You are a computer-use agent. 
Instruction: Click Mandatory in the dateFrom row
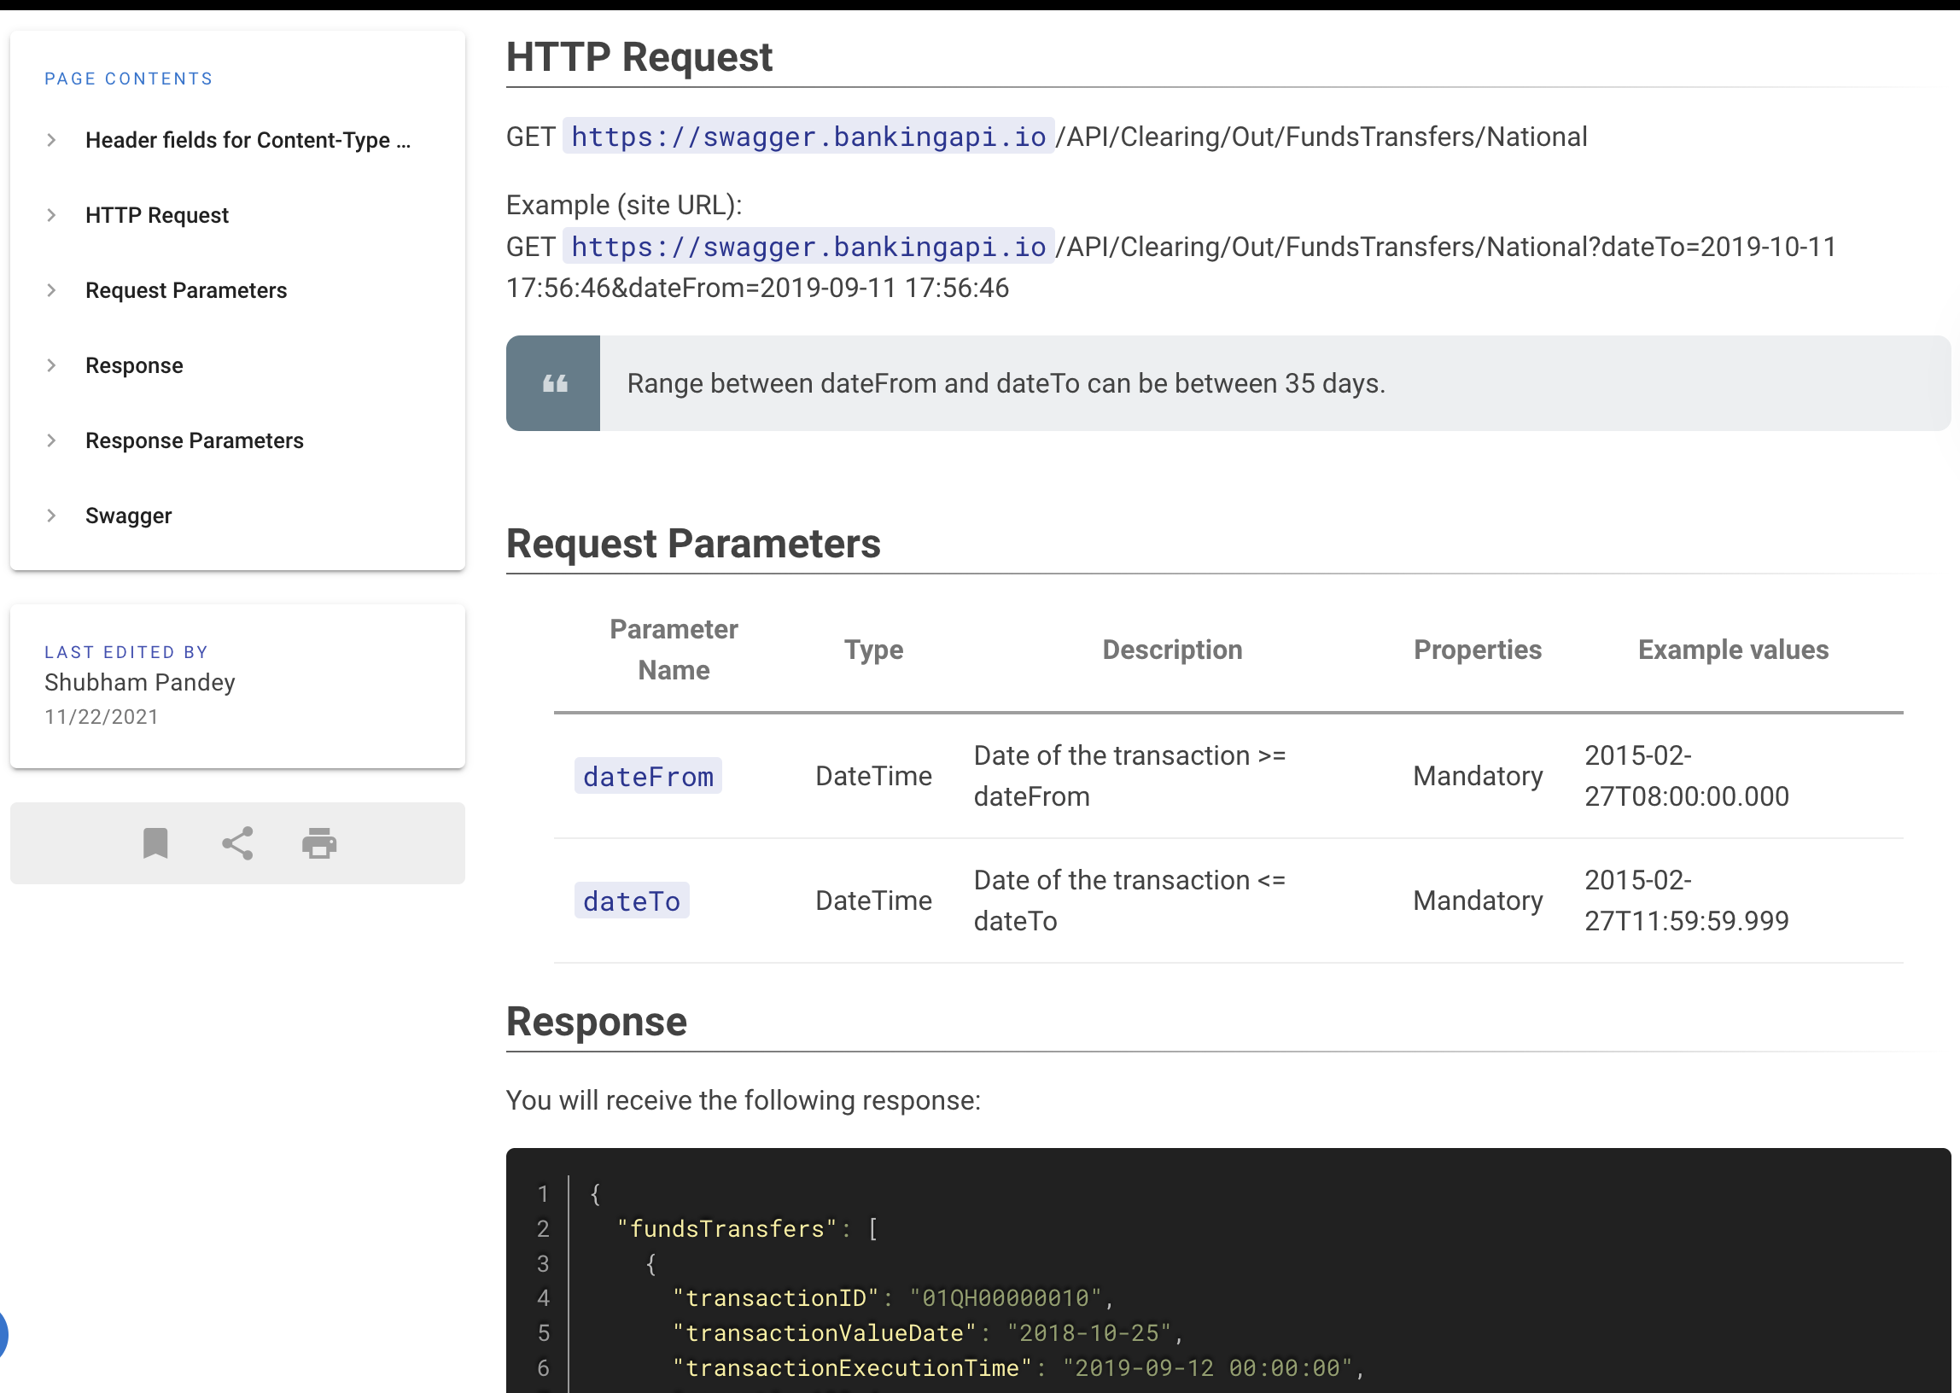pyautogui.click(x=1477, y=776)
